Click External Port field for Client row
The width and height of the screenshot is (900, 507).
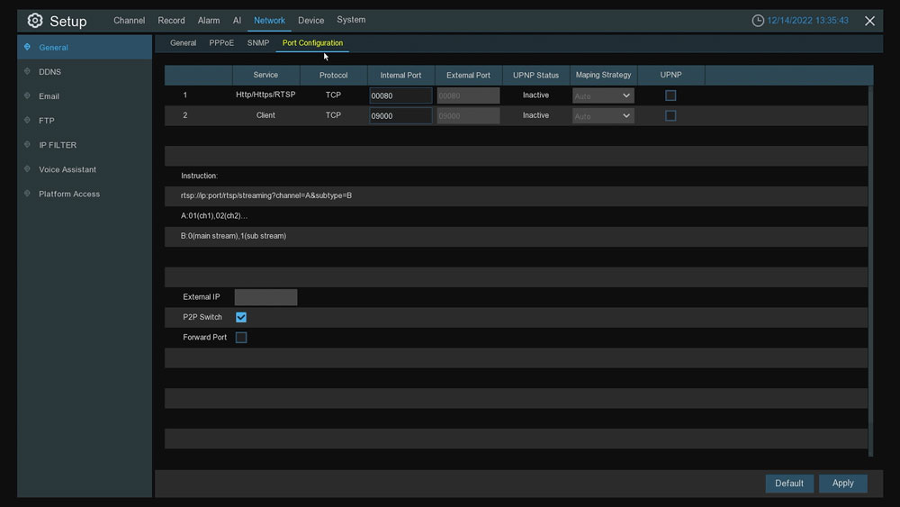pyautogui.click(x=468, y=115)
